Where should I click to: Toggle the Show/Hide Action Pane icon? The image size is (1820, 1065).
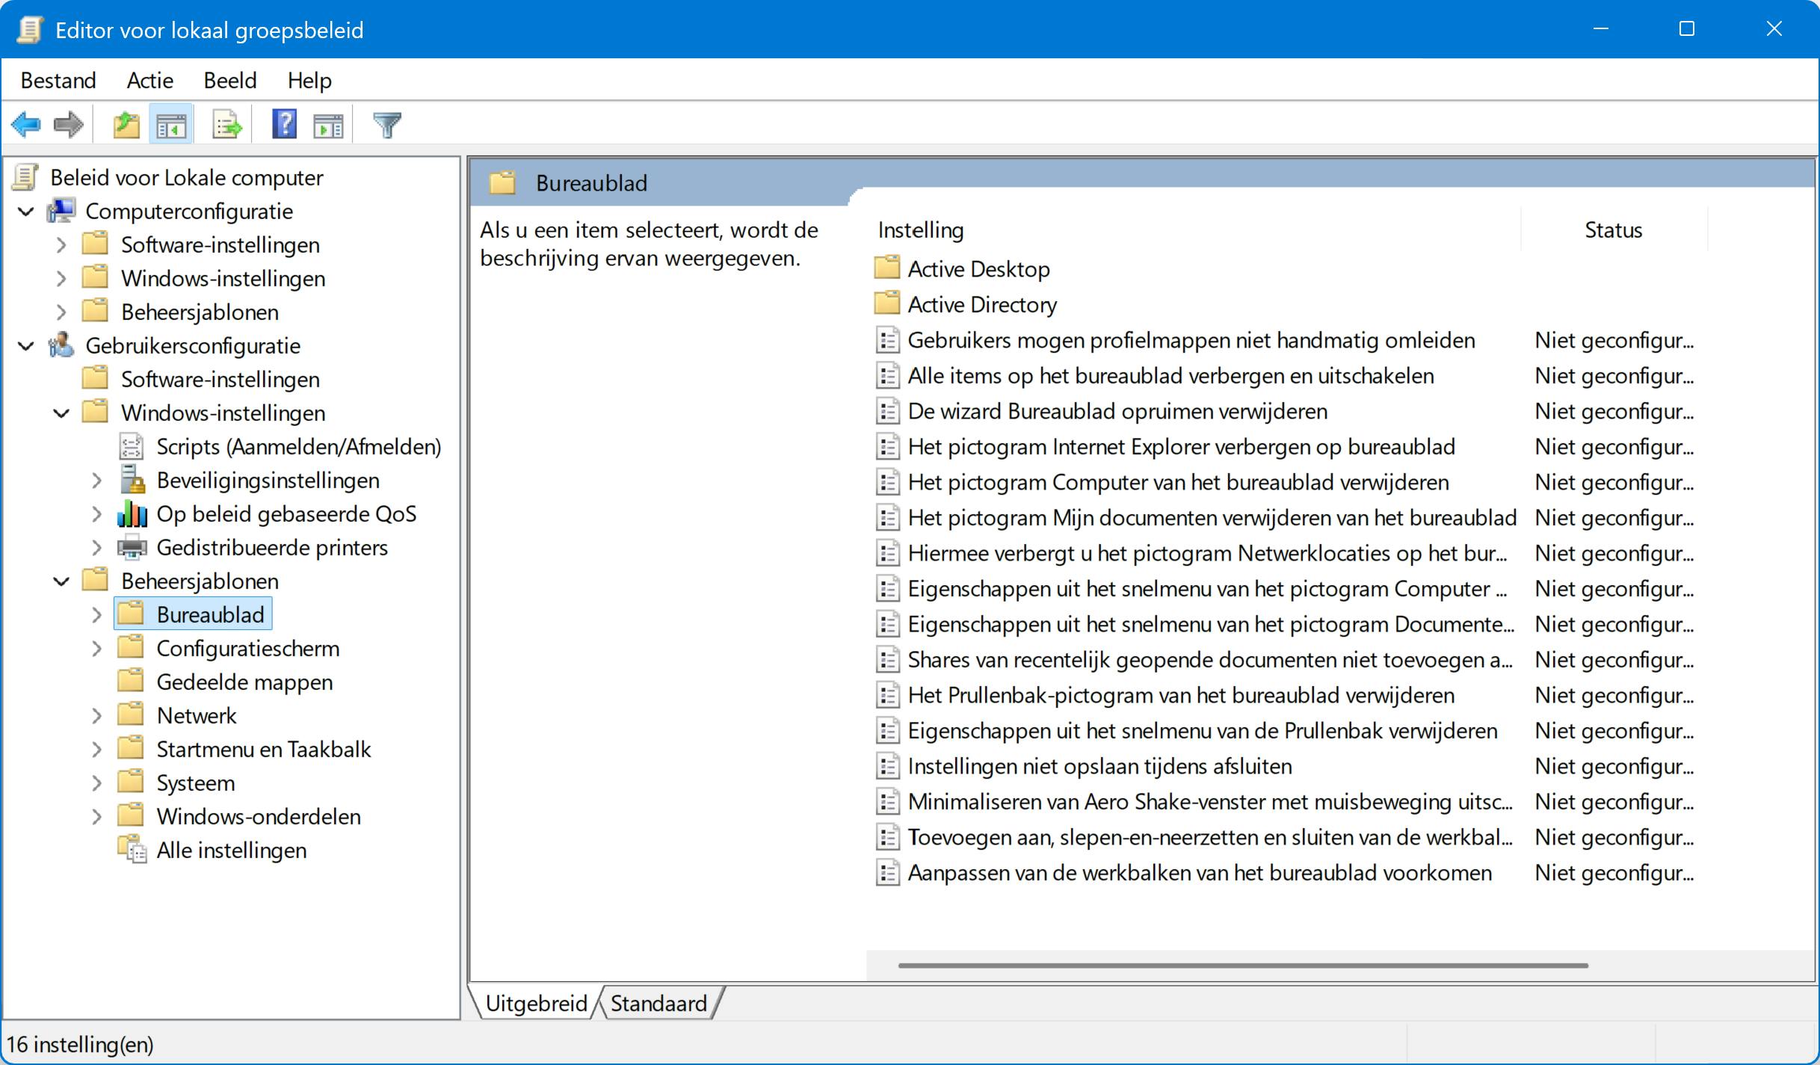tap(328, 125)
